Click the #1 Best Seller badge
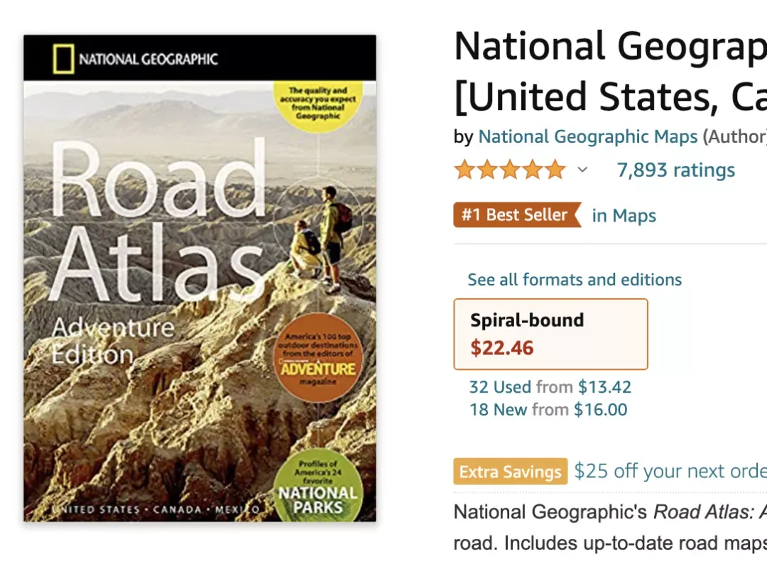The image size is (767, 561). tap(518, 214)
